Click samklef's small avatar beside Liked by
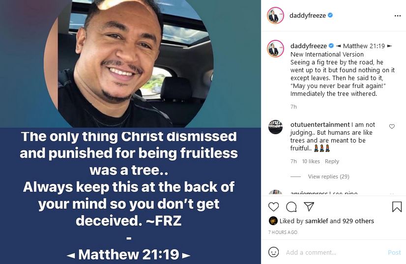This screenshot has width=406, height=264. coord(273,221)
